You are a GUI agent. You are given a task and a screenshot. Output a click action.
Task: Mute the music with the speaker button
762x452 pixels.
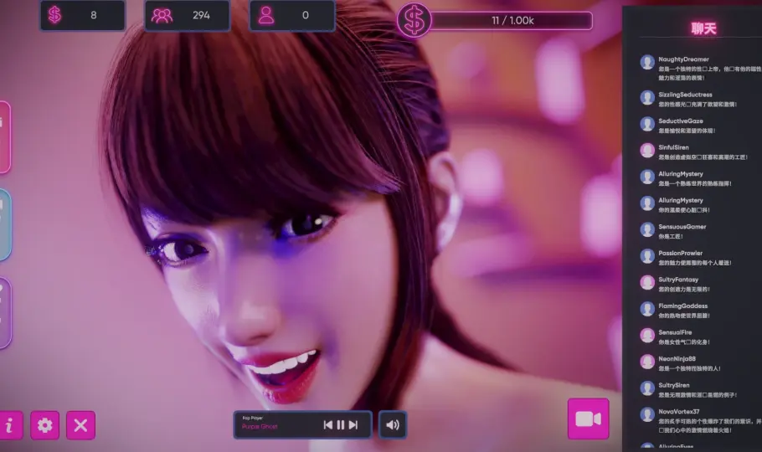pos(393,424)
